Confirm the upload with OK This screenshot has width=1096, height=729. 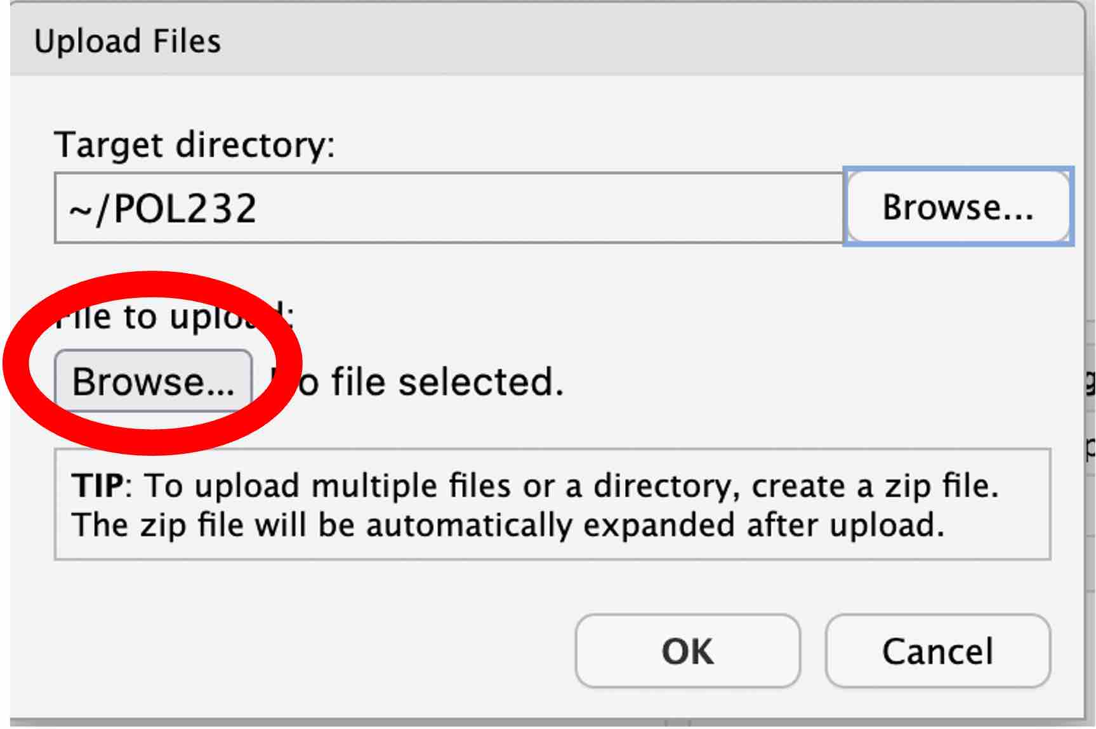tap(687, 651)
